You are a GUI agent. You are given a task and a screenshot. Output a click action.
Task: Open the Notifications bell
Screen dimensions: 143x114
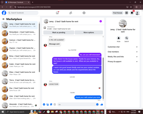click(x=132, y=13)
